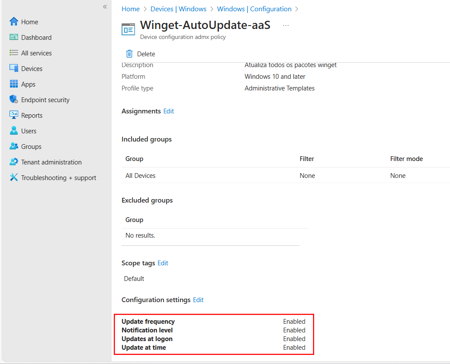The width and height of the screenshot is (450, 364).
Task: Open Endpoint security
Action: [45, 100]
